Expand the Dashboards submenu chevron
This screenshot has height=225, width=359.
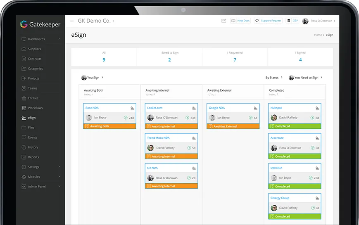(59, 39)
